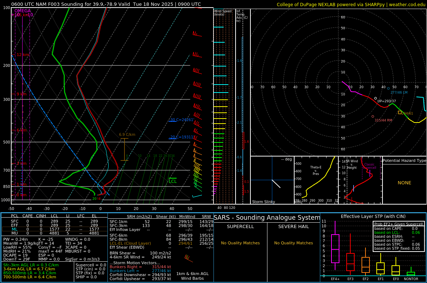Click the Storm Slinky panel title
Screen dimensions: 427x283
pos(263,202)
